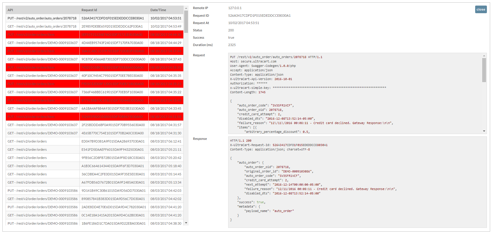Select row timestamped 08/18/2017 04:37:43
The width and height of the screenshot is (491, 234).
tap(95, 59)
